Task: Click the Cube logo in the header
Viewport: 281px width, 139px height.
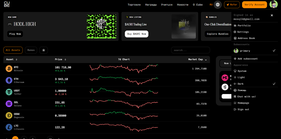Action: coord(7,5)
